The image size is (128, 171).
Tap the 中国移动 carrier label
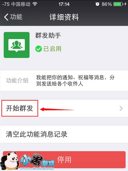21,4
